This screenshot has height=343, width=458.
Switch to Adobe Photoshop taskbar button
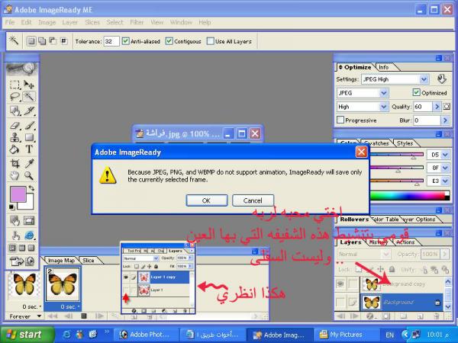tap(145, 335)
